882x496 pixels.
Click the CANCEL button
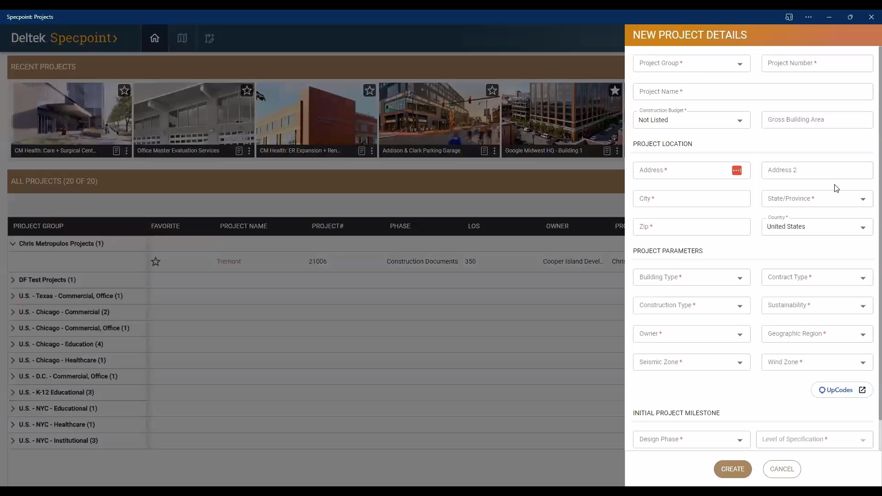click(781, 469)
